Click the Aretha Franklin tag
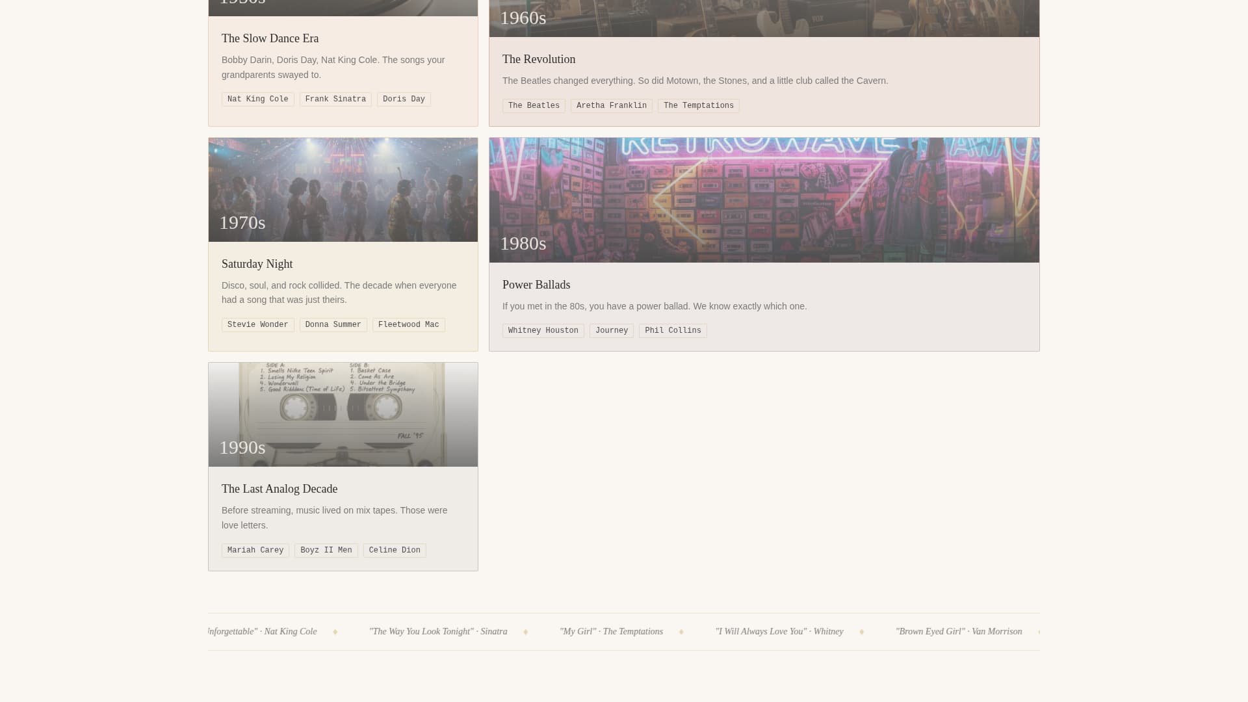Screen dimensions: 1248x702 point(611,105)
